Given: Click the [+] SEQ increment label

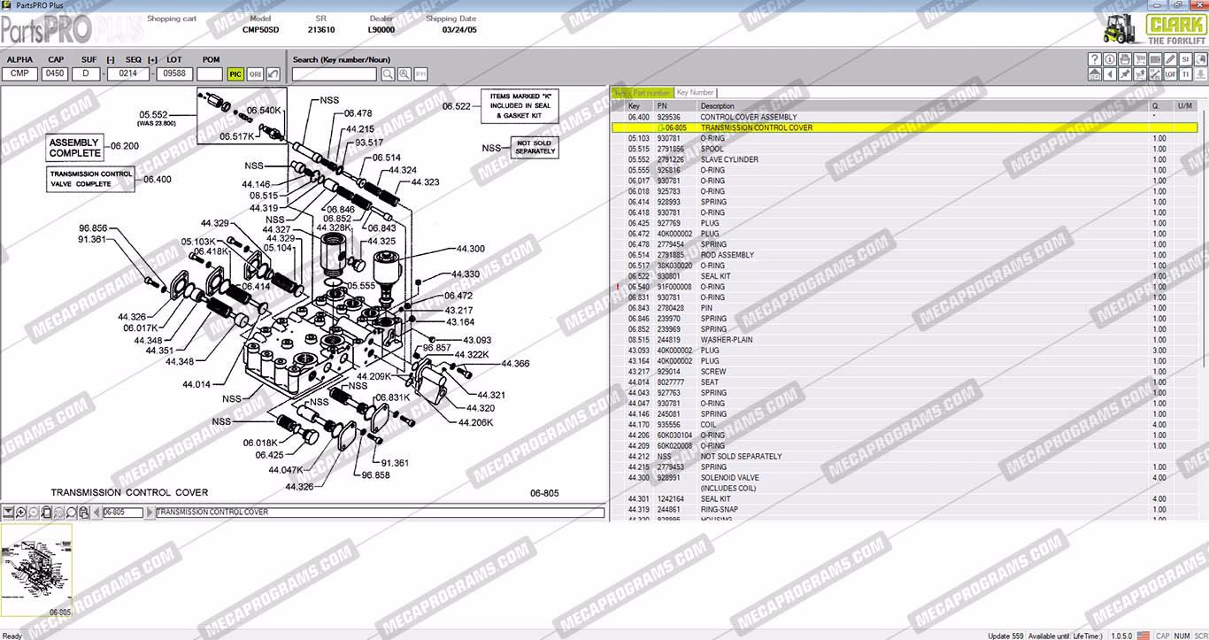Looking at the screenshot, I should point(152,59).
